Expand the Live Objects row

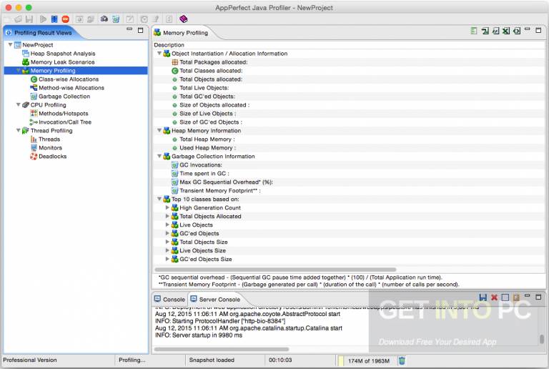click(x=167, y=225)
